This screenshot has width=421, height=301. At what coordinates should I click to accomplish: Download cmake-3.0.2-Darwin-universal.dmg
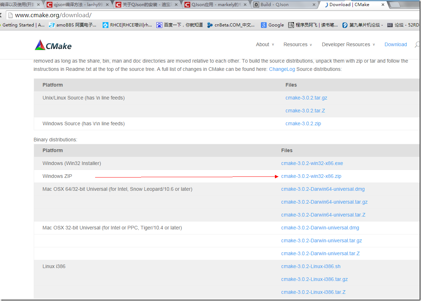point(320,228)
